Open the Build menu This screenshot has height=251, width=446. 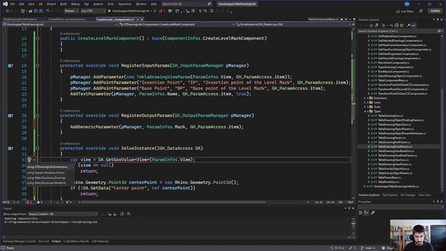click(63, 4)
